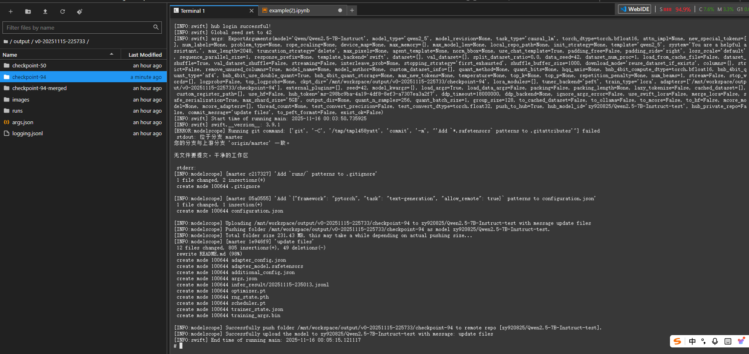Click the Sogou input method S logo
The width and height of the screenshot is (749, 354).
[x=677, y=341]
